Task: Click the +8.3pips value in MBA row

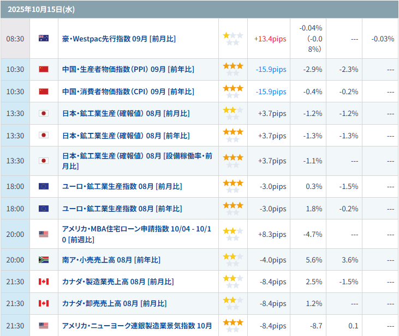Action: tap(272, 234)
